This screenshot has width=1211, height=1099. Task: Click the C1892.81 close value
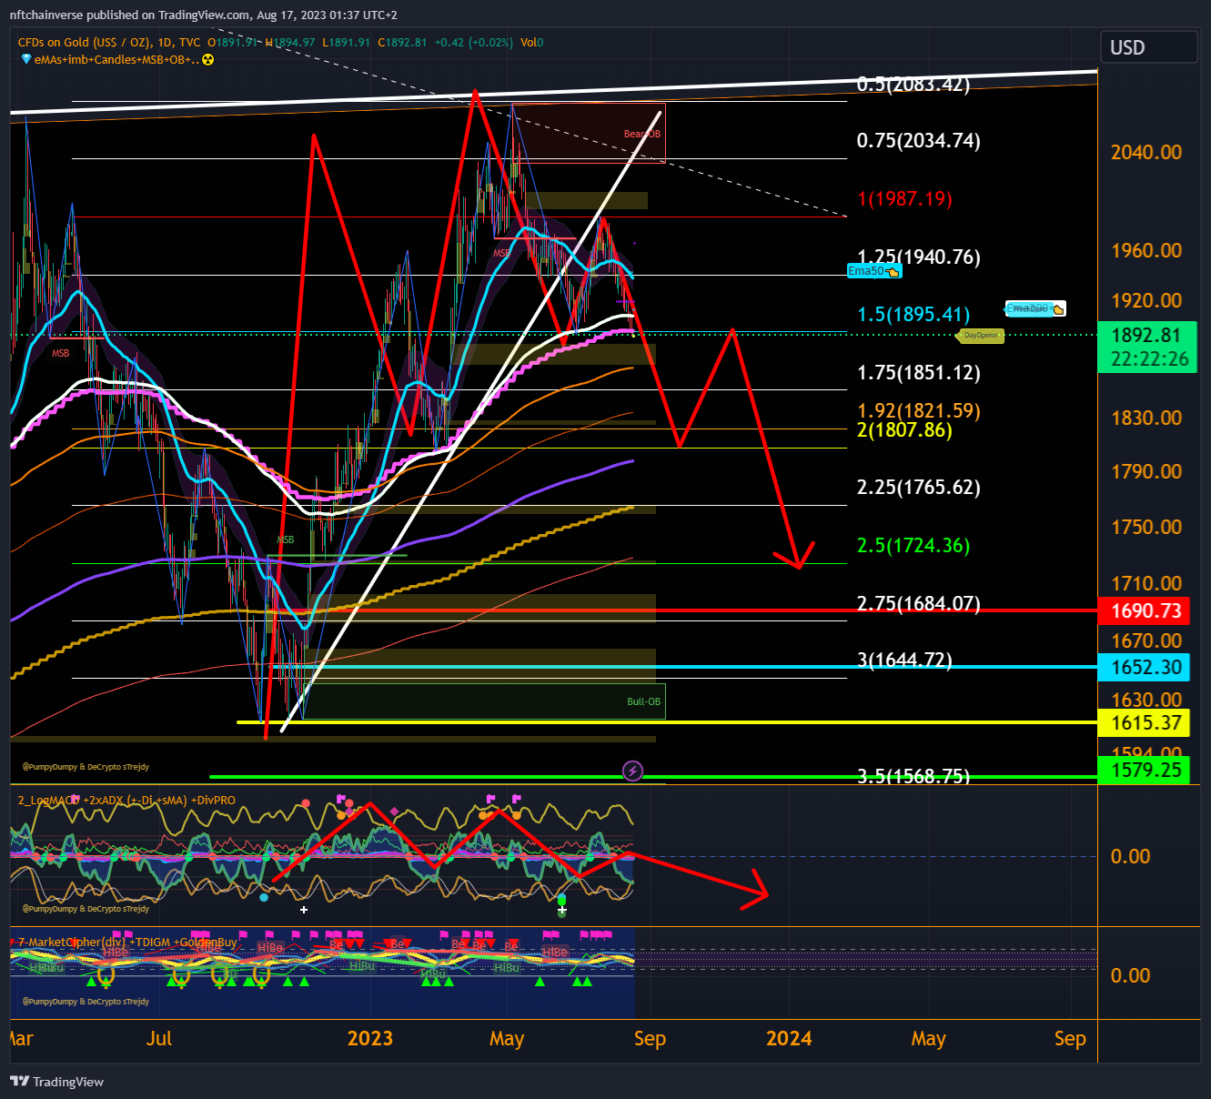pos(402,42)
